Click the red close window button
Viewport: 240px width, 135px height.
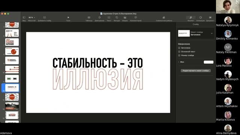pos(2,13)
